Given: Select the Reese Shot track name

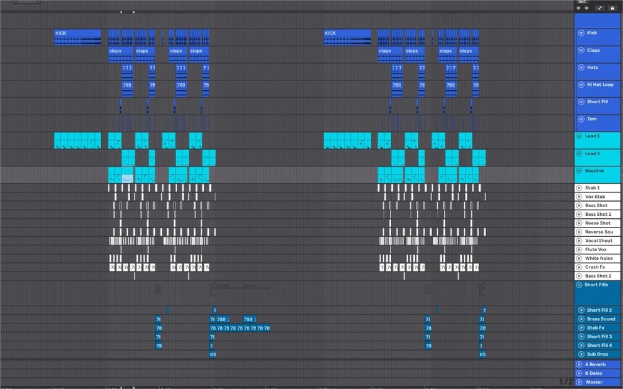Looking at the screenshot, I should tap(598, 223).
